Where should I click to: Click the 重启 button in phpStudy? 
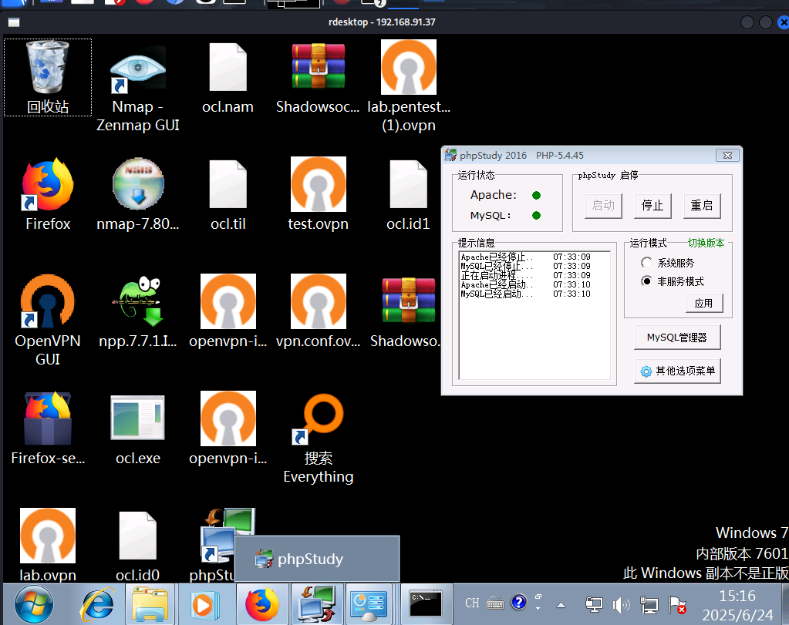click(x=702, y=205)
